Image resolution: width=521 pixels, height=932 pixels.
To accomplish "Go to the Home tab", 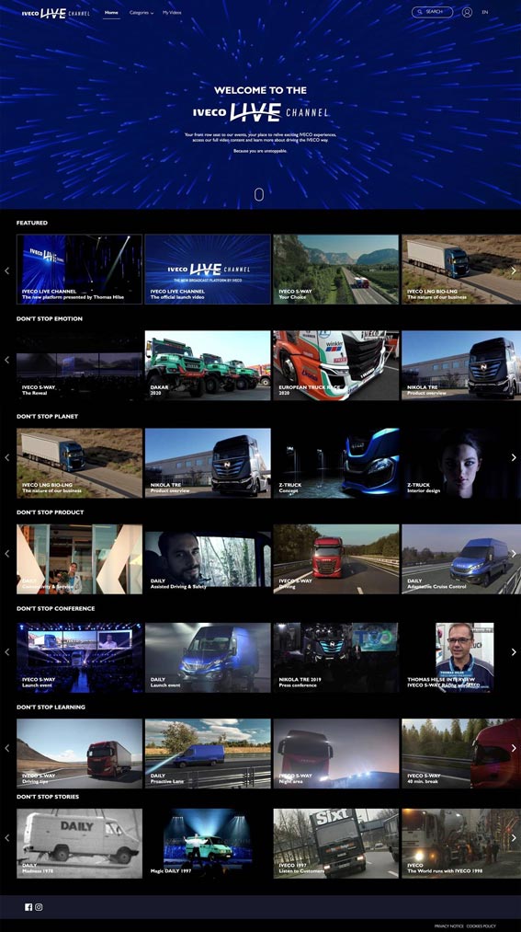I will 111,13.
